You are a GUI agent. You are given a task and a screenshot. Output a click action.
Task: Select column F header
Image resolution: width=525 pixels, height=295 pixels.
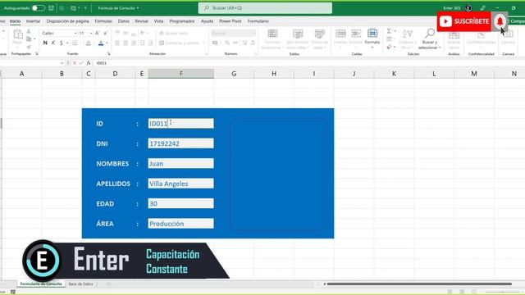181,74
